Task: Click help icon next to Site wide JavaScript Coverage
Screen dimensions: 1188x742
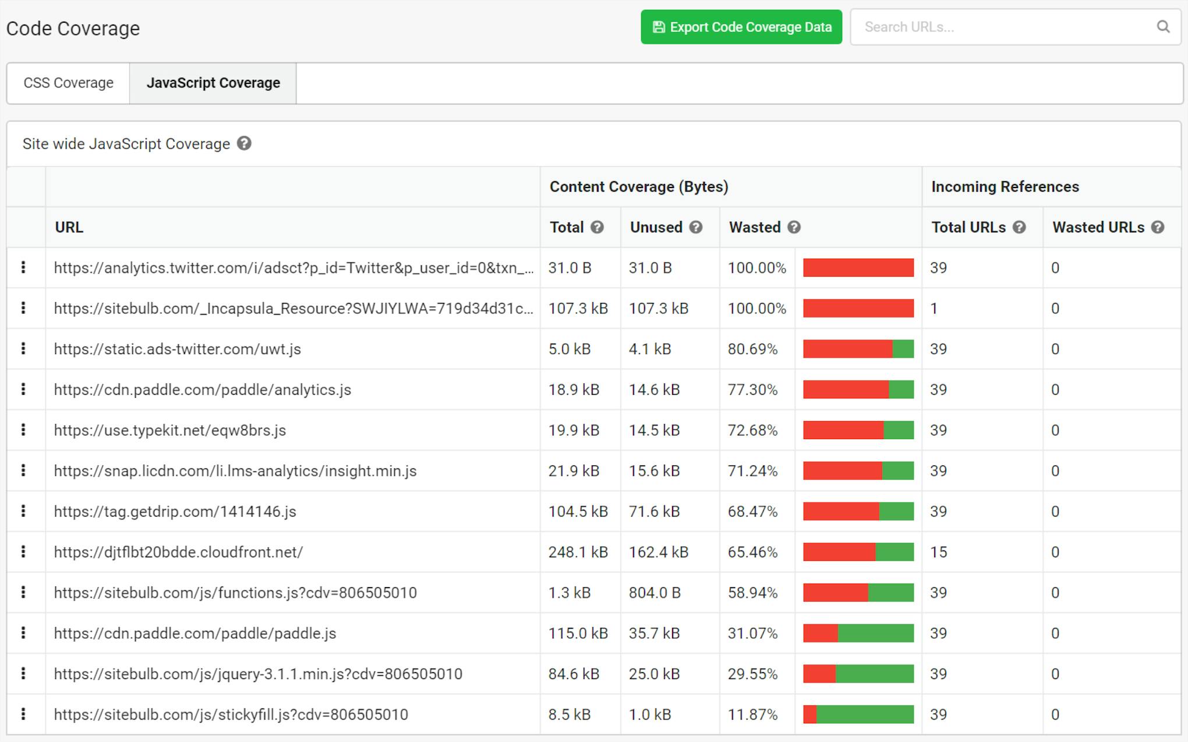Action: click(245, 143)
